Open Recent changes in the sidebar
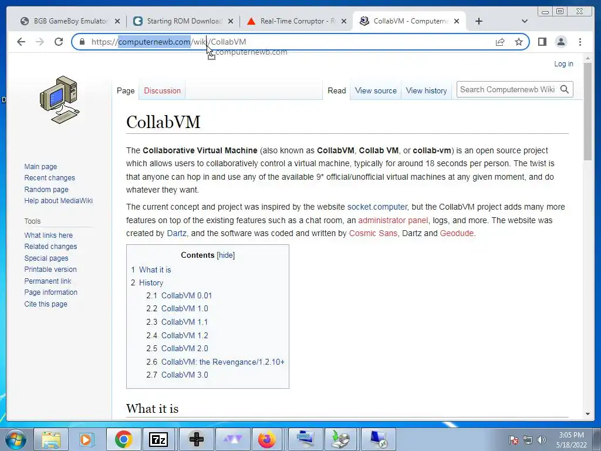601x451 pixels. 49,177
